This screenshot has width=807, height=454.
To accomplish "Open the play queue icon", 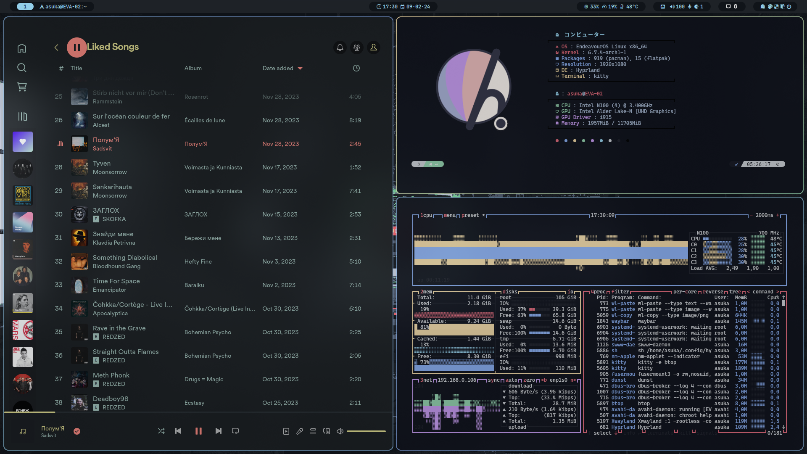I will click(313, 431).
